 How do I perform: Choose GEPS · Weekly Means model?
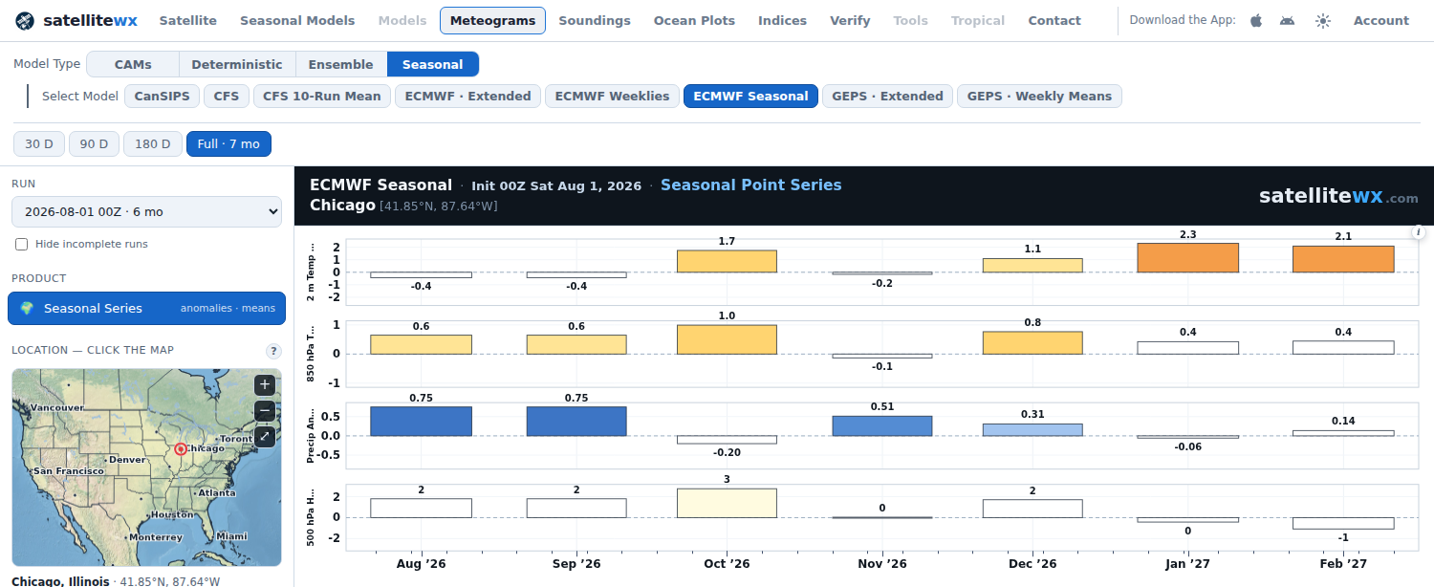pyautogui.click(x=1039, y=96)
